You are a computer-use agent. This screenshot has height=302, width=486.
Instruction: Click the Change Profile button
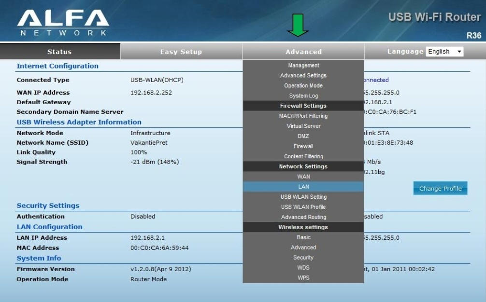point(440,189)
